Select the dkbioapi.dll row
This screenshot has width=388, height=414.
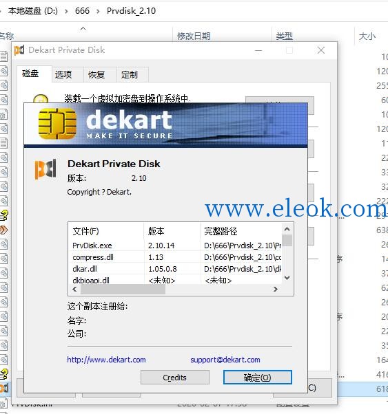175,279
